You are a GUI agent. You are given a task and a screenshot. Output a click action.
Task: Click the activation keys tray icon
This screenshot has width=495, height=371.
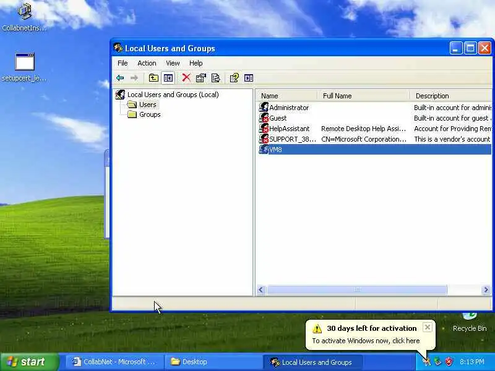427,362
